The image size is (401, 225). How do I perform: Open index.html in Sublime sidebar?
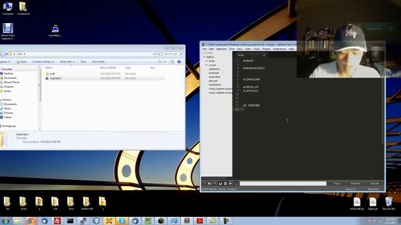coord(214,77)
